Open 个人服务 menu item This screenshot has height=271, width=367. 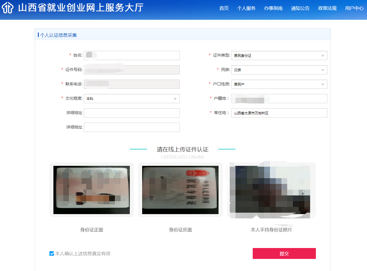(246, 8)
